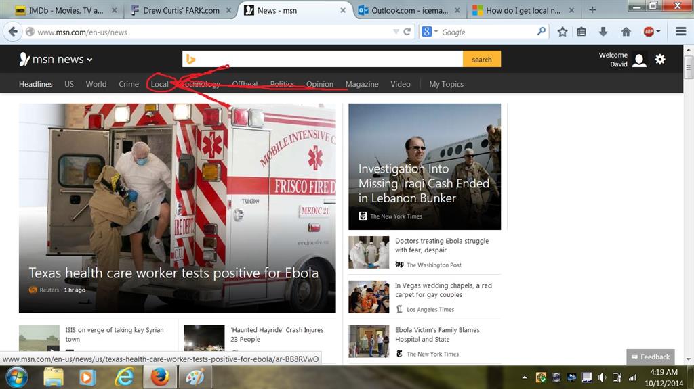Screen dimensions: 694x389
Task: Click the msn butterfly logo
Action: [x=24, y=59]
